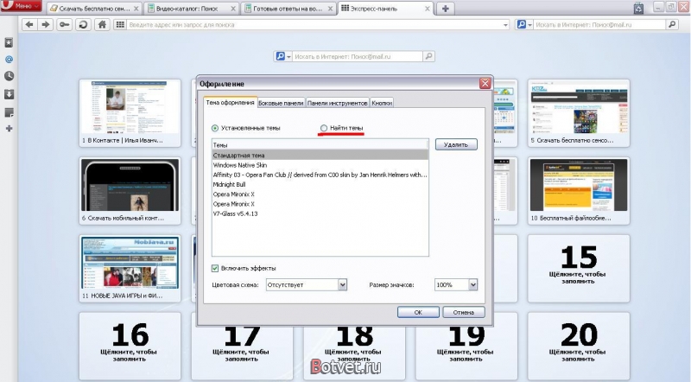Screen dimensions: 691x382
Task: Go back with the Back arrow
Action: point(29,25)
